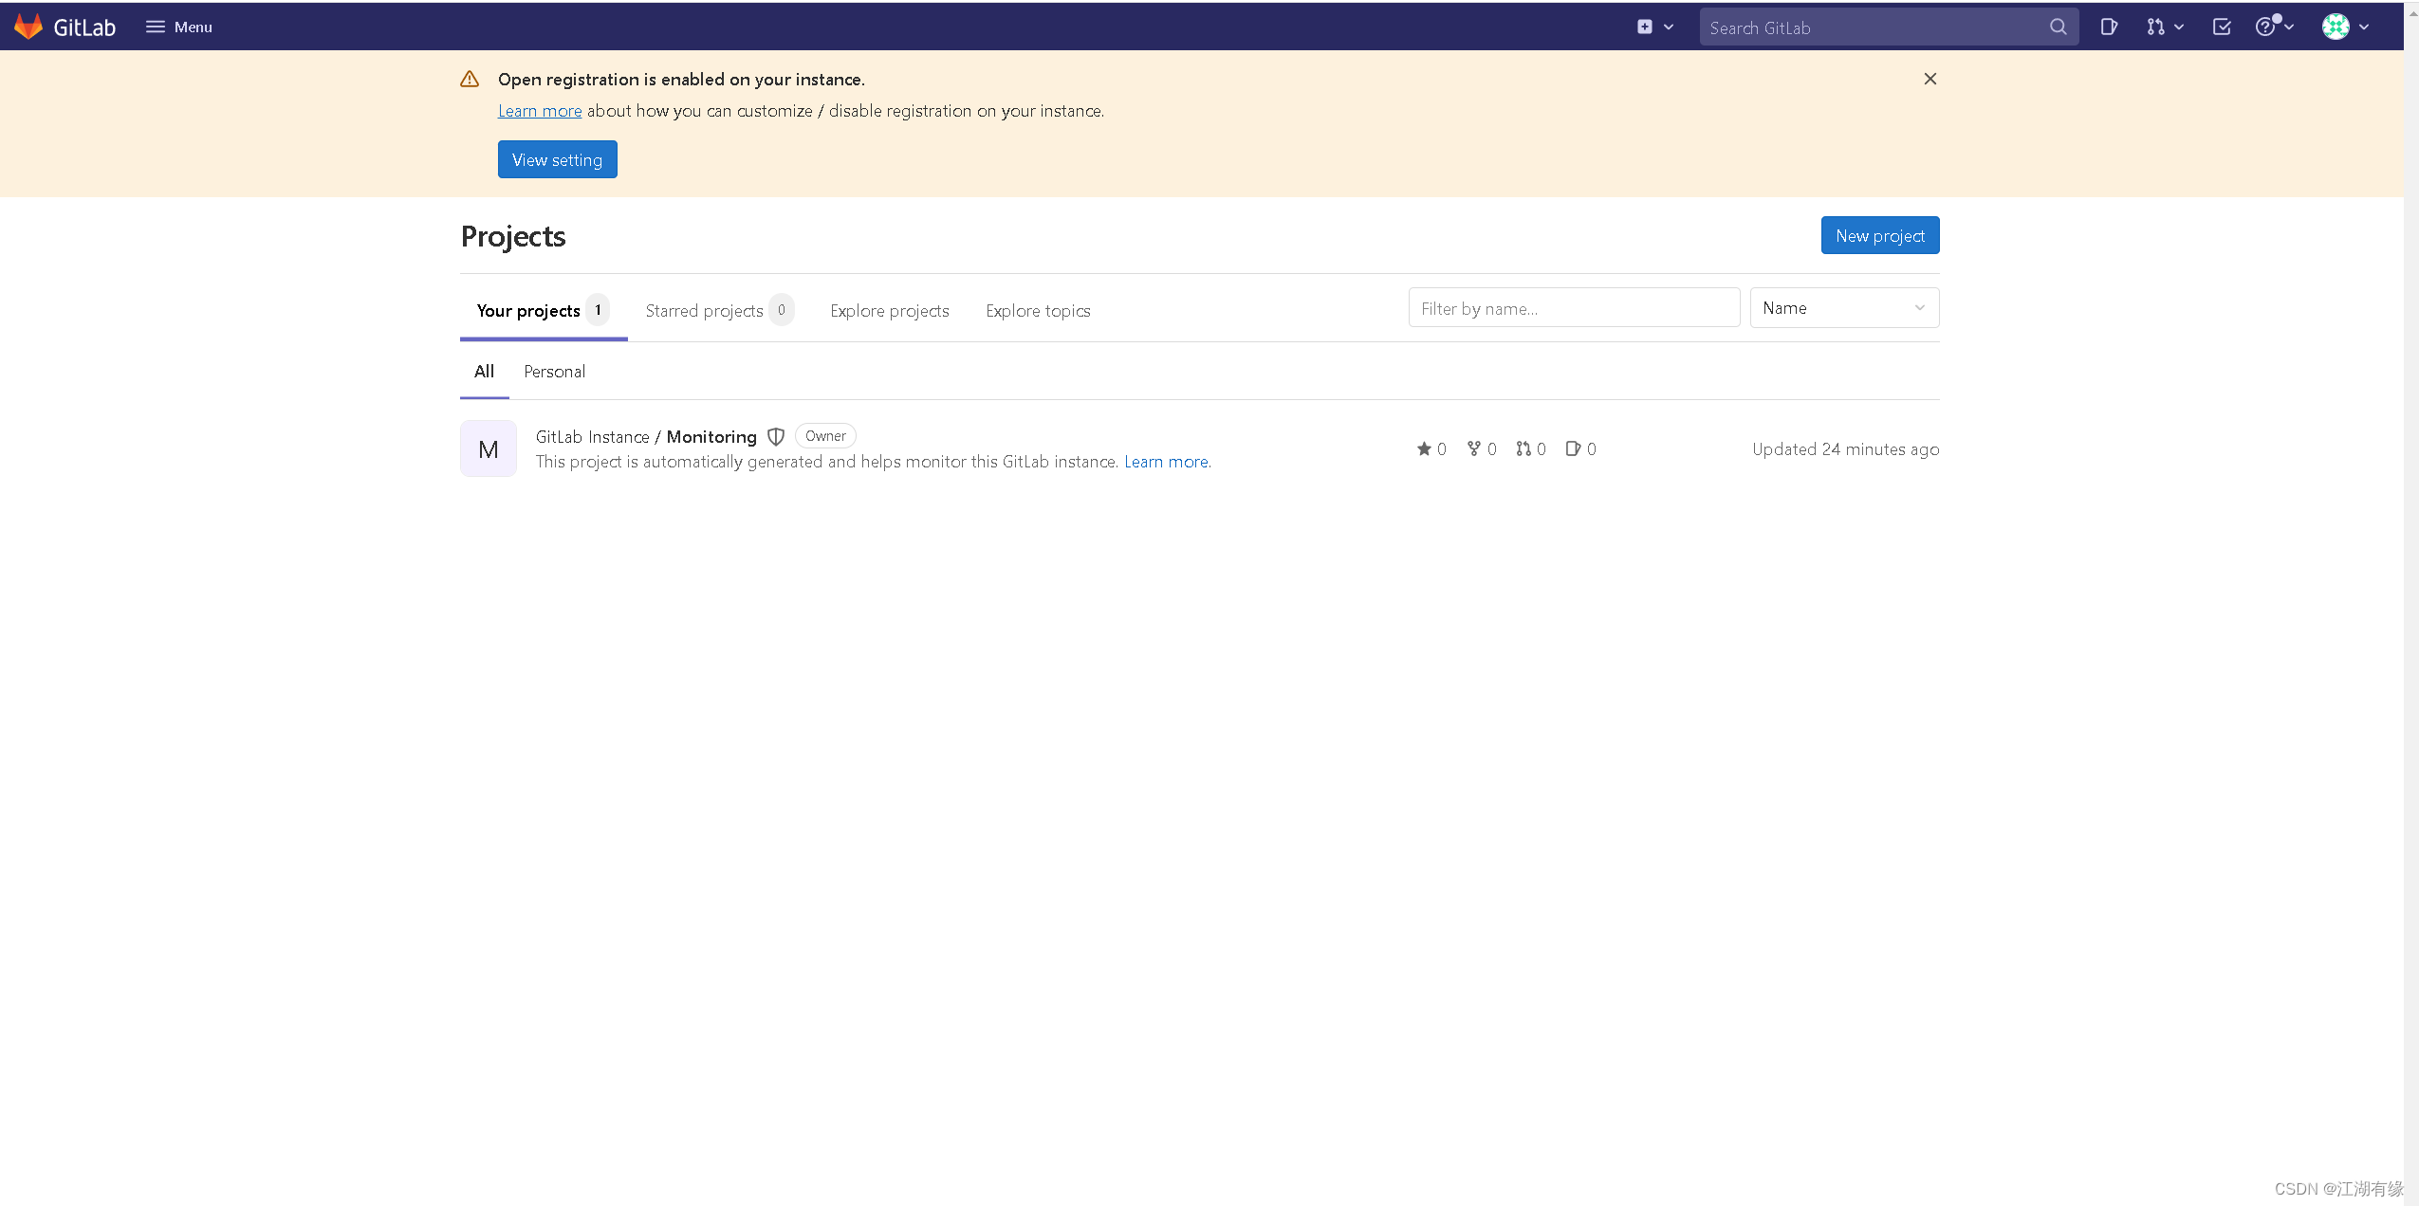Image resolution: width=2419 pixels, height=1206 pixels.
Task: Click the search magnifier icon
Action: tap(2058, 27)
